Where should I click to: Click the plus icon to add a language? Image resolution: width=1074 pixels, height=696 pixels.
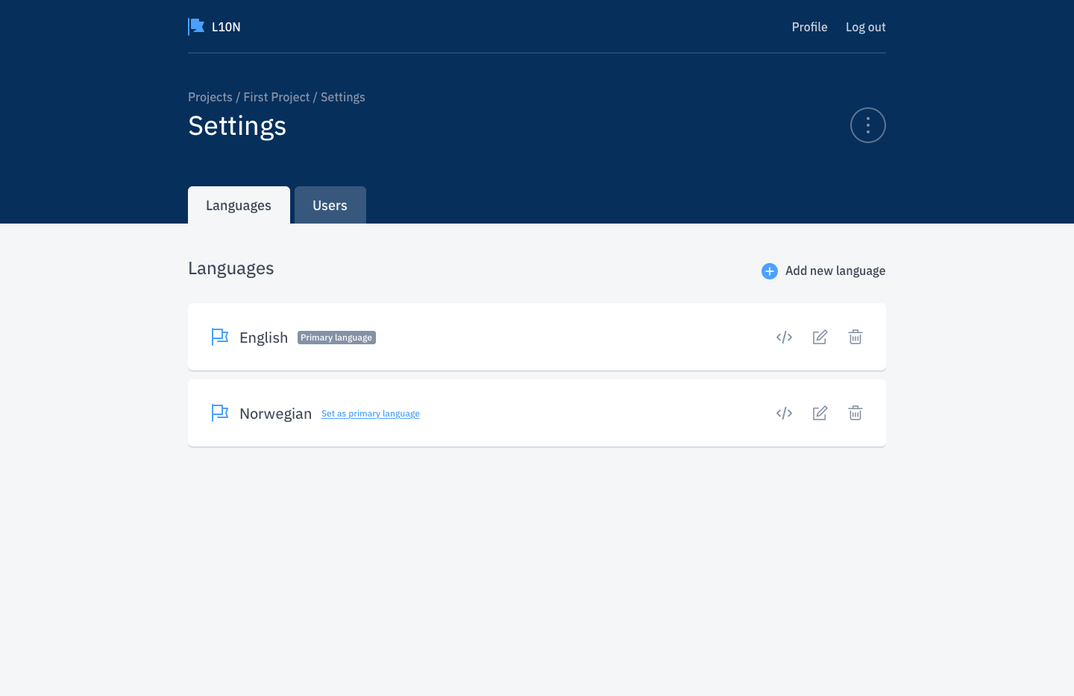click(769, 271)
